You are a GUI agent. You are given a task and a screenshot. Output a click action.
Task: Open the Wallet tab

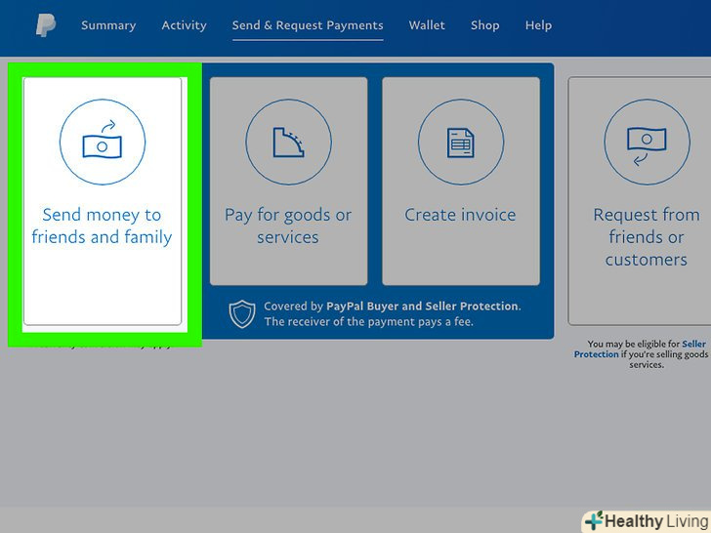tap(427, 25)
